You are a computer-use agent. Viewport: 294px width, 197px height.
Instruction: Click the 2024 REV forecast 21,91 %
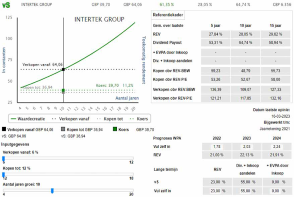[x=277, y=155]
